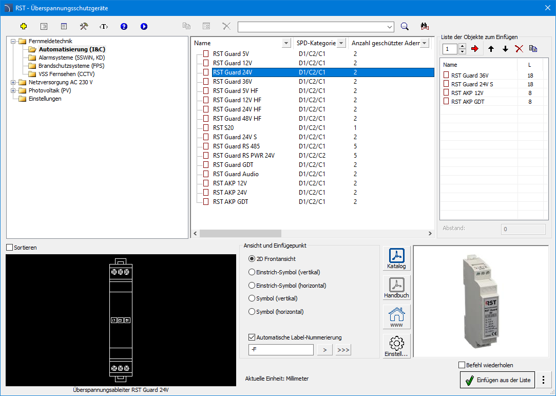Click the Abstand distance field
This screenshot has height=396, width=556.
(523, 229)
